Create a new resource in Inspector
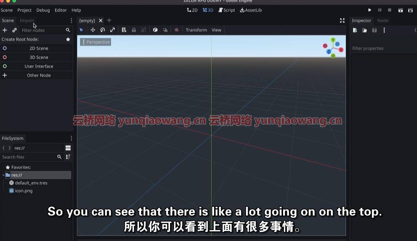The width and height of the screenshot is (417, 241). (x=355, y=30)
